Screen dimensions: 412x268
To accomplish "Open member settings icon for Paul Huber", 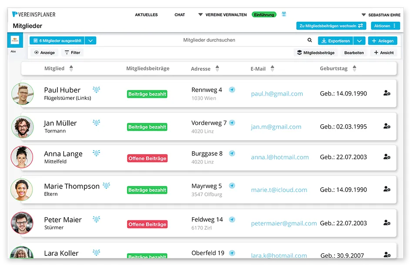I will tap(387, 93).
